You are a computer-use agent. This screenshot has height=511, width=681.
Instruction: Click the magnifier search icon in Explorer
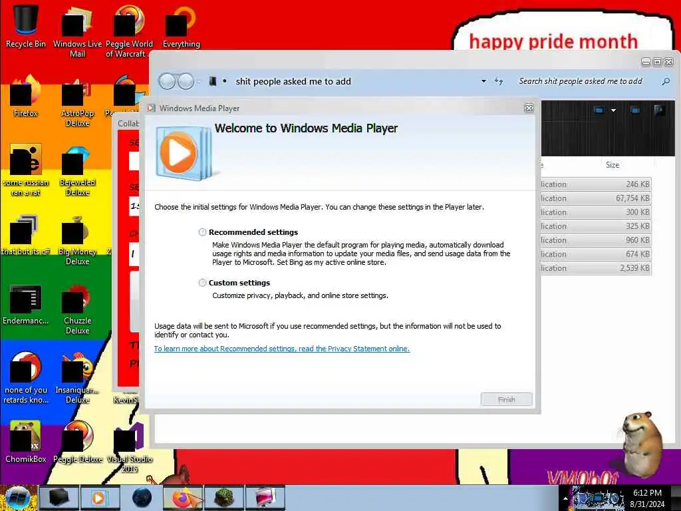tap(665, 81)
